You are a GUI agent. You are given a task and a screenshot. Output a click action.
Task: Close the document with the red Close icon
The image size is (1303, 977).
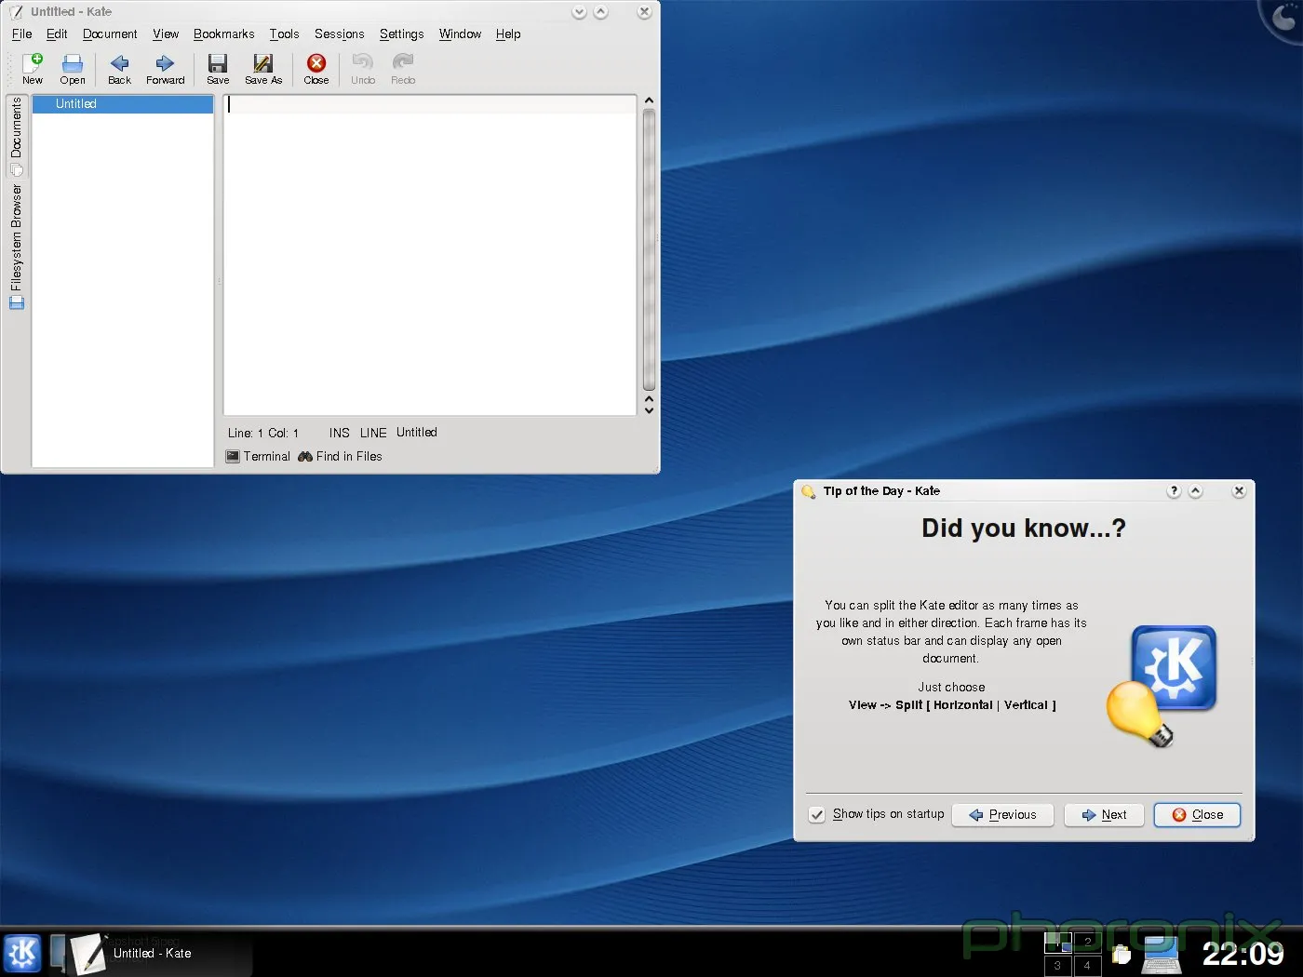[x=316, y=69]
